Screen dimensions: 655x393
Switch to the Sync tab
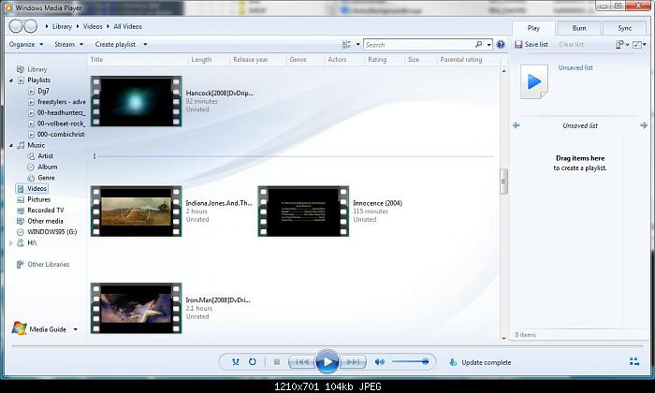[x=624, y=28]
